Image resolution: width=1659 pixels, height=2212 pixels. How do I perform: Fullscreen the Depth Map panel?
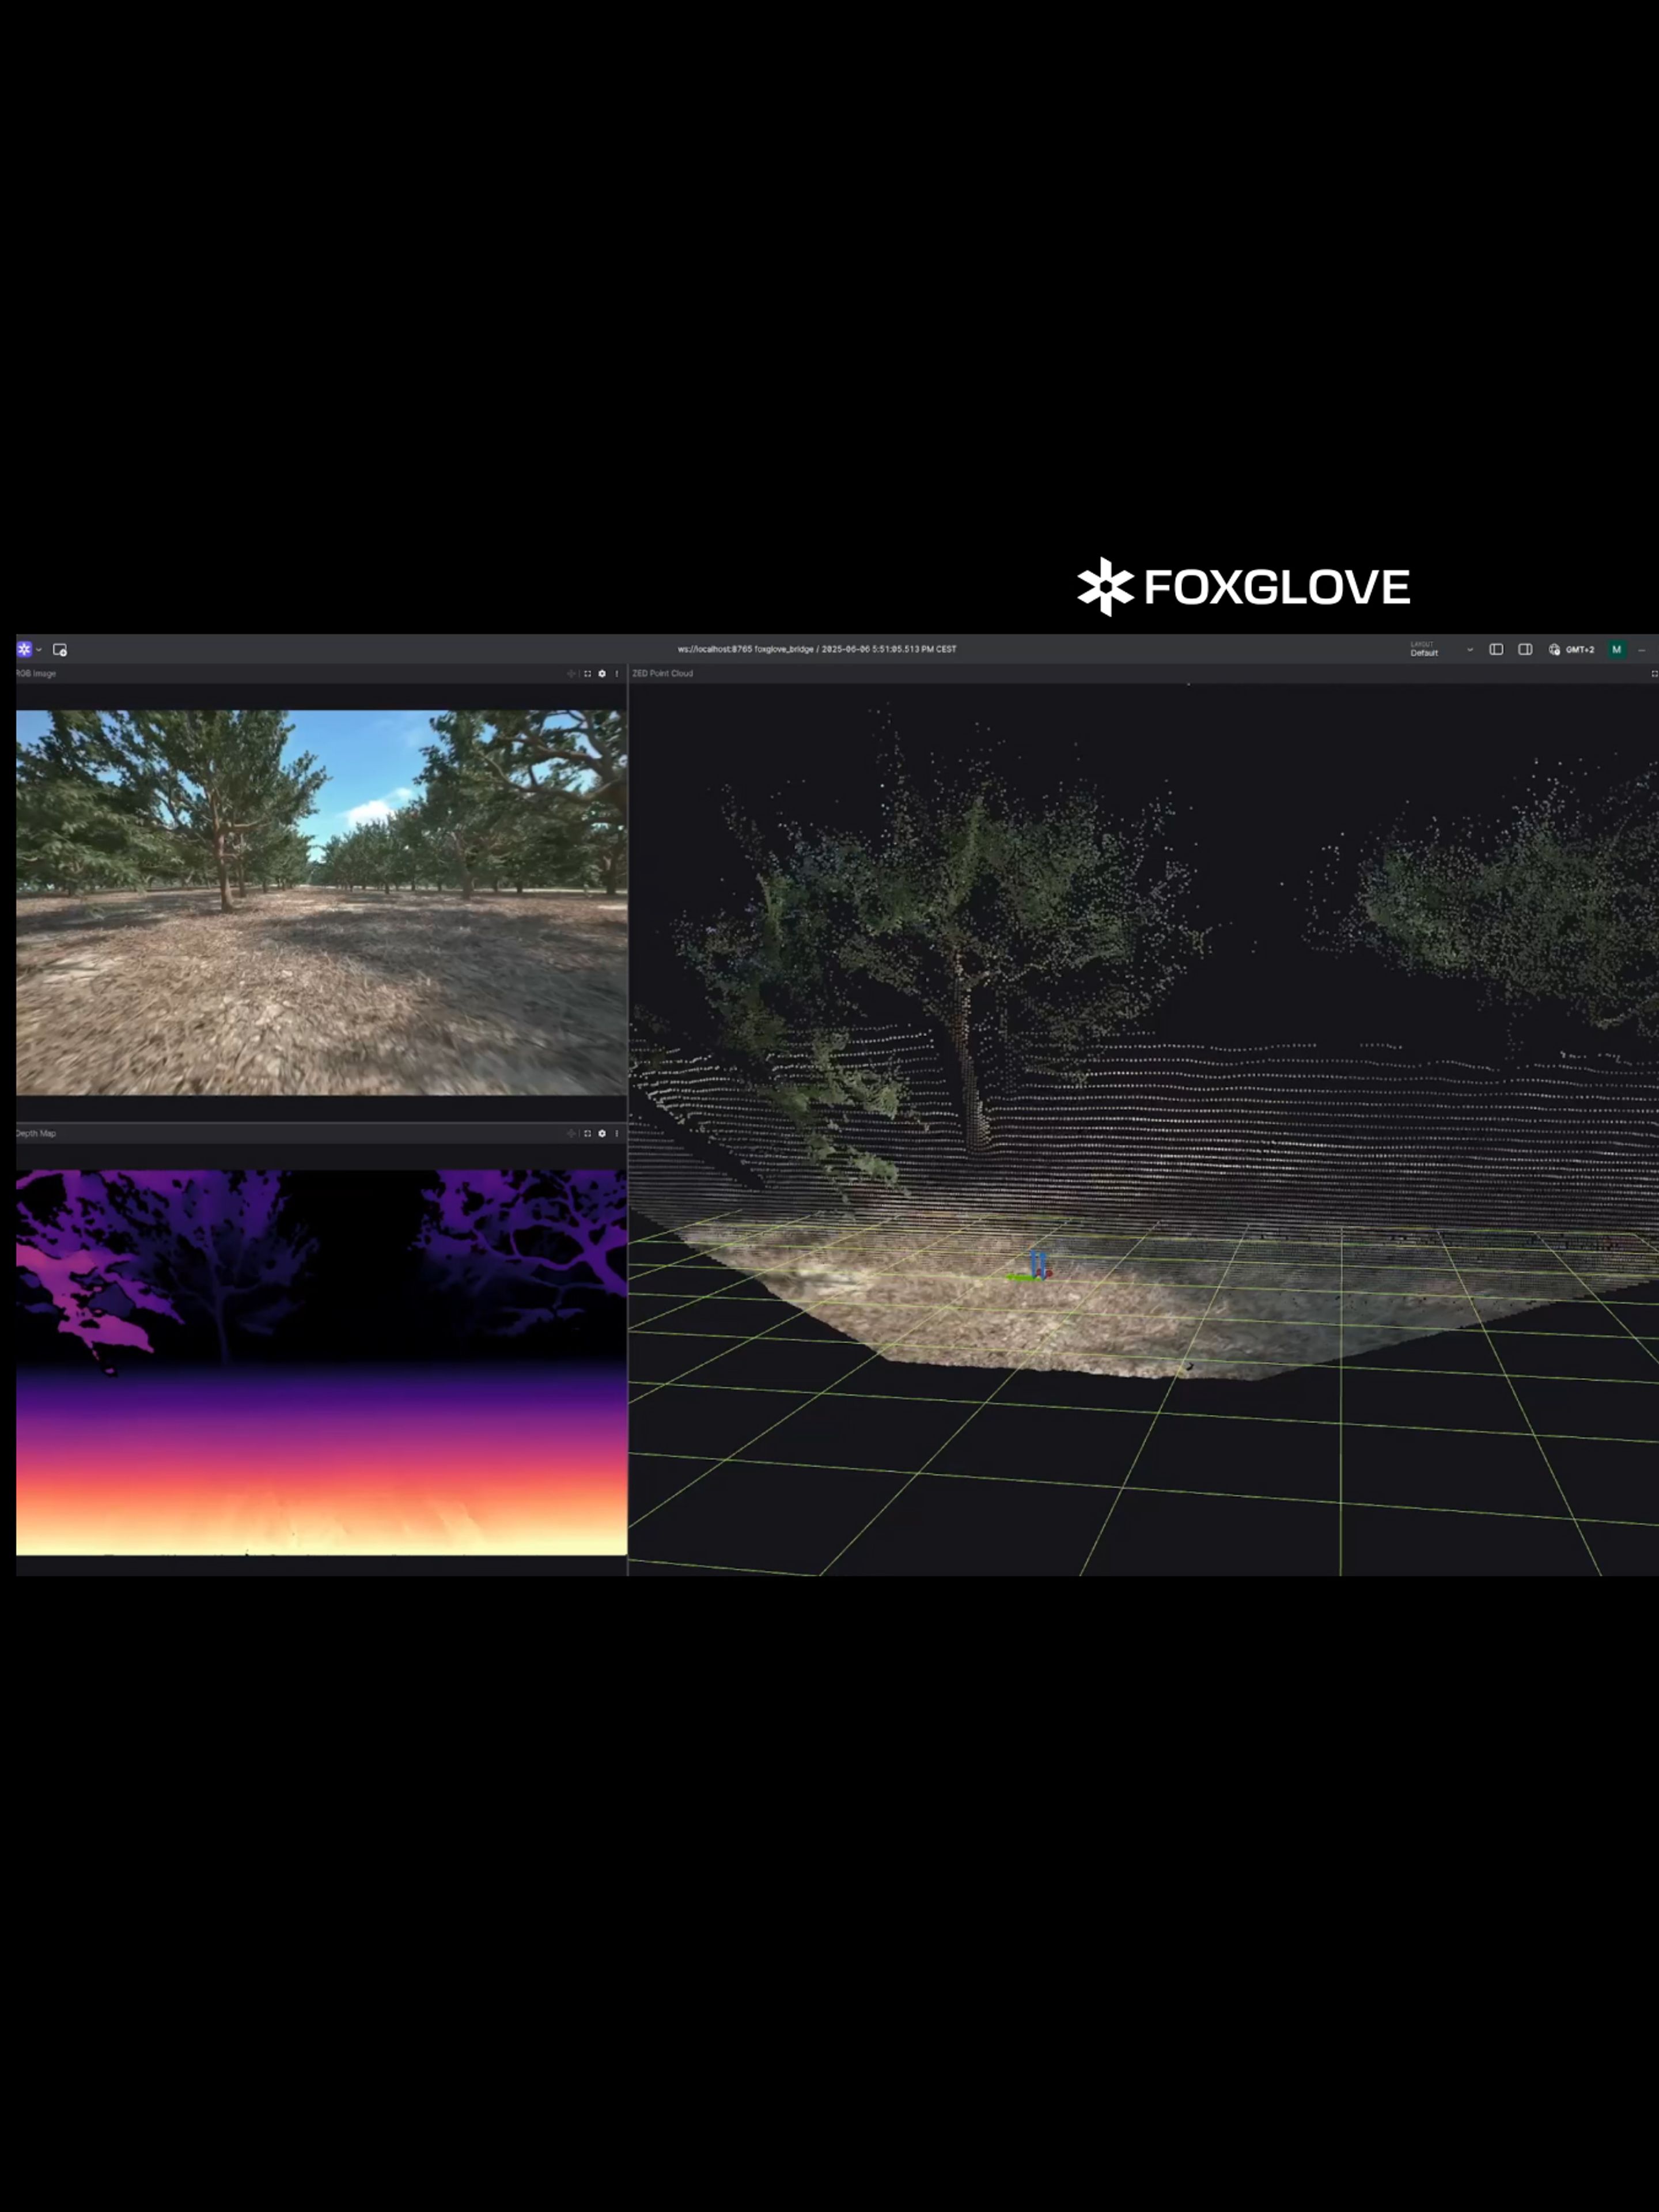[587, 1133]
